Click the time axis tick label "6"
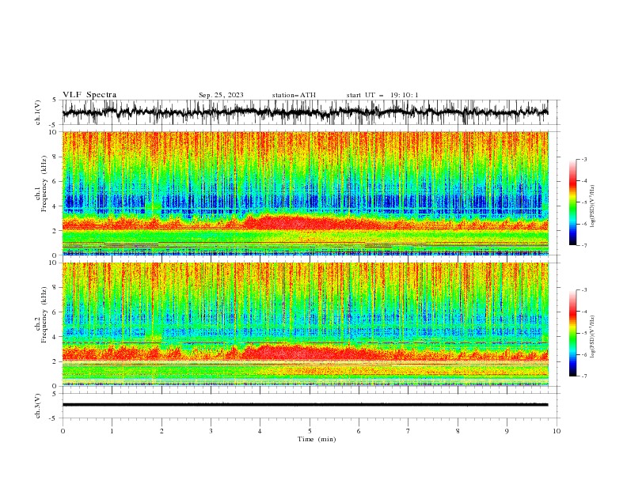627x484 pixels. pos(359,431)
